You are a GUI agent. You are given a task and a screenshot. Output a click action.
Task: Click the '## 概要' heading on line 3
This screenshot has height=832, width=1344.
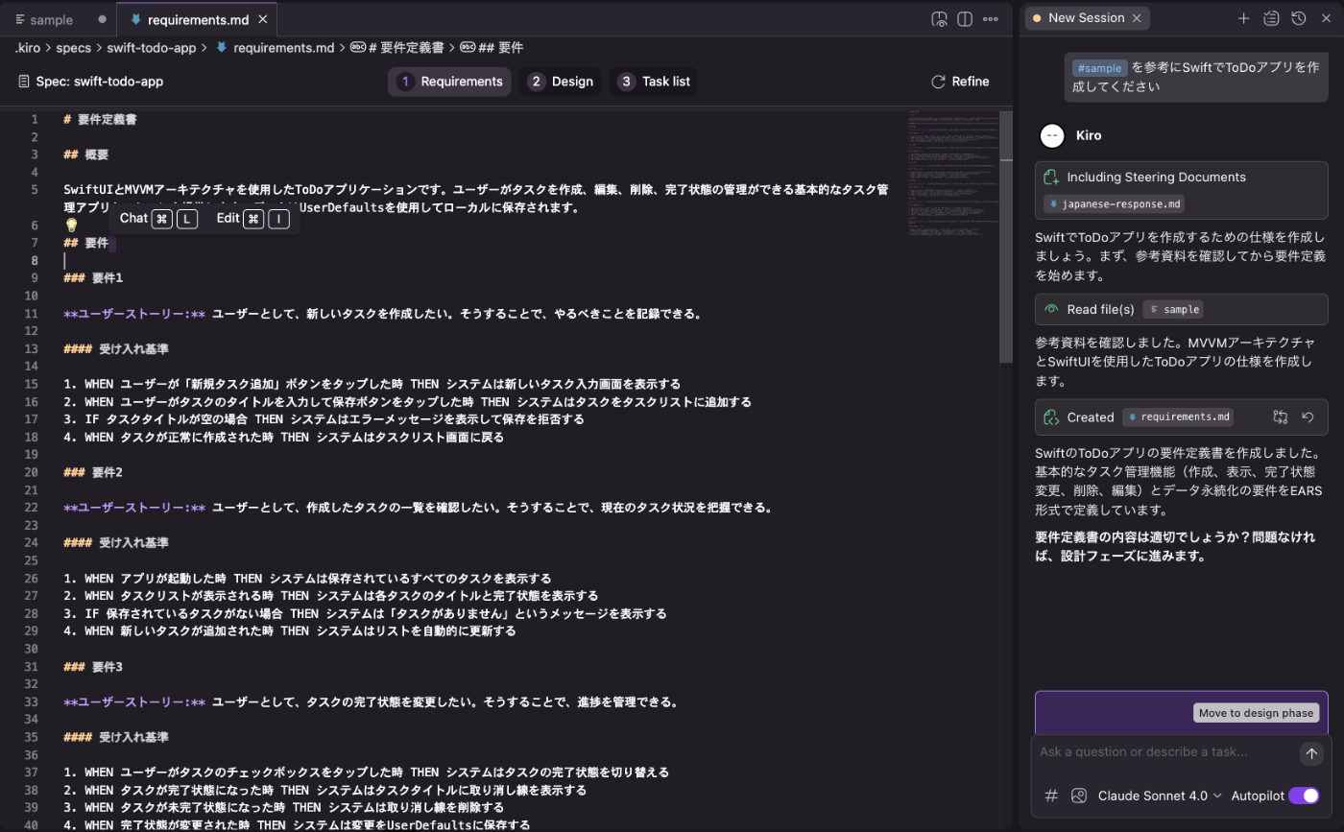(x=85, y=155)
